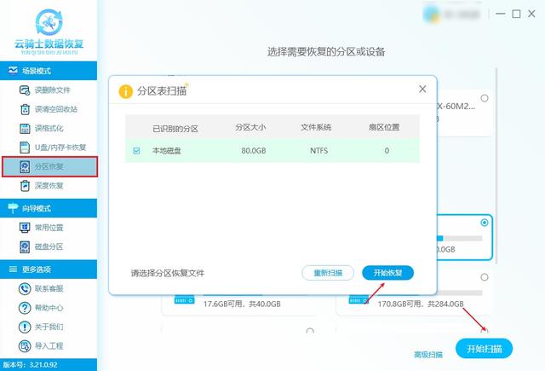Open 常用位置 menu label
Screen dimensions: 545x371
[49, 228]
